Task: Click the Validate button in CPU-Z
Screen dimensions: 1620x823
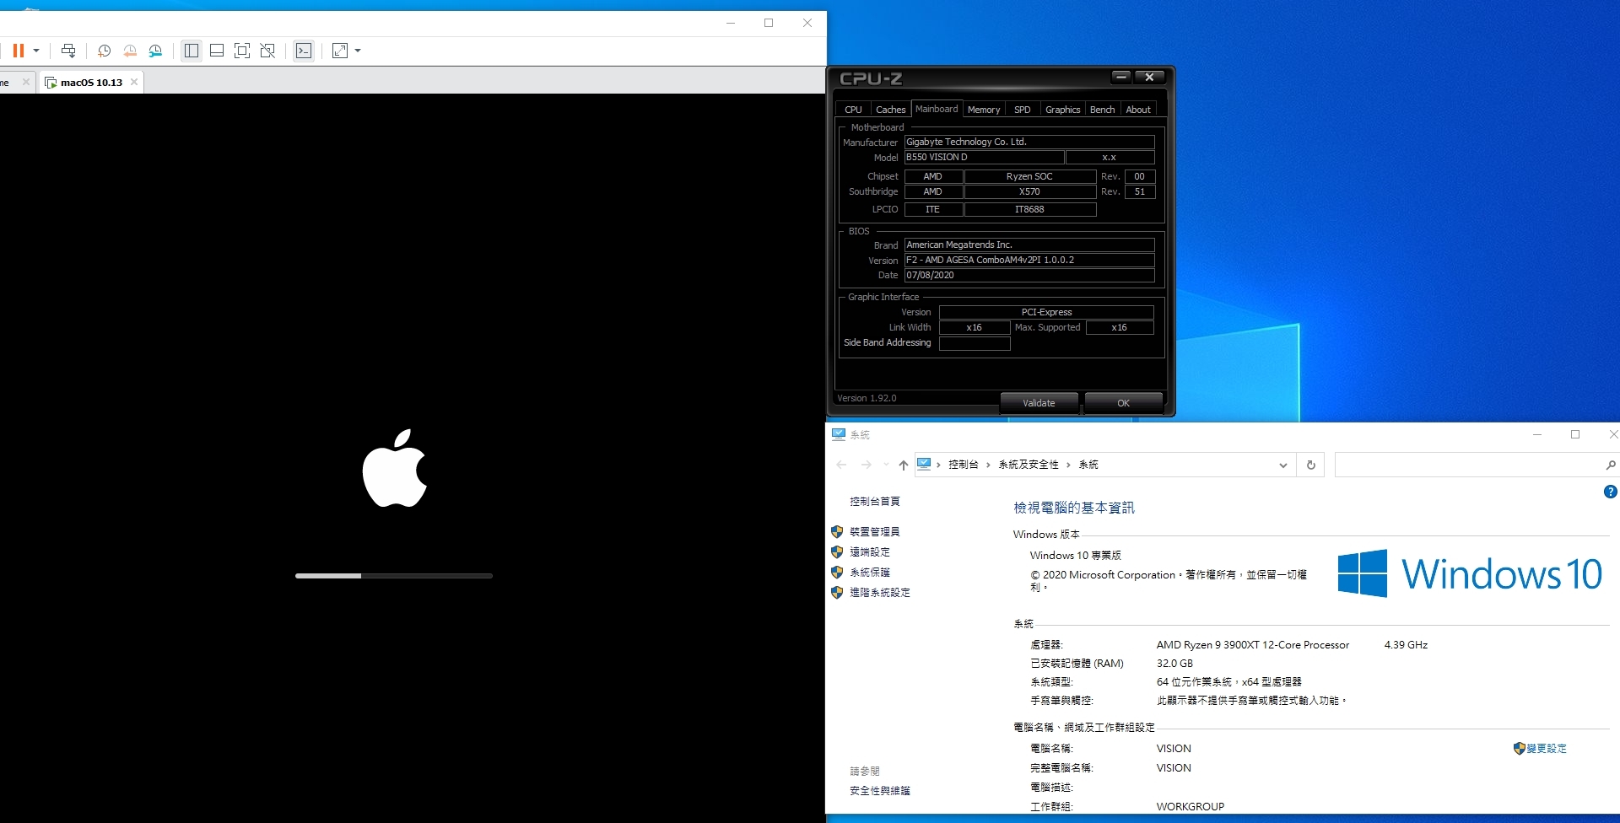Action: coord(1039,403)
